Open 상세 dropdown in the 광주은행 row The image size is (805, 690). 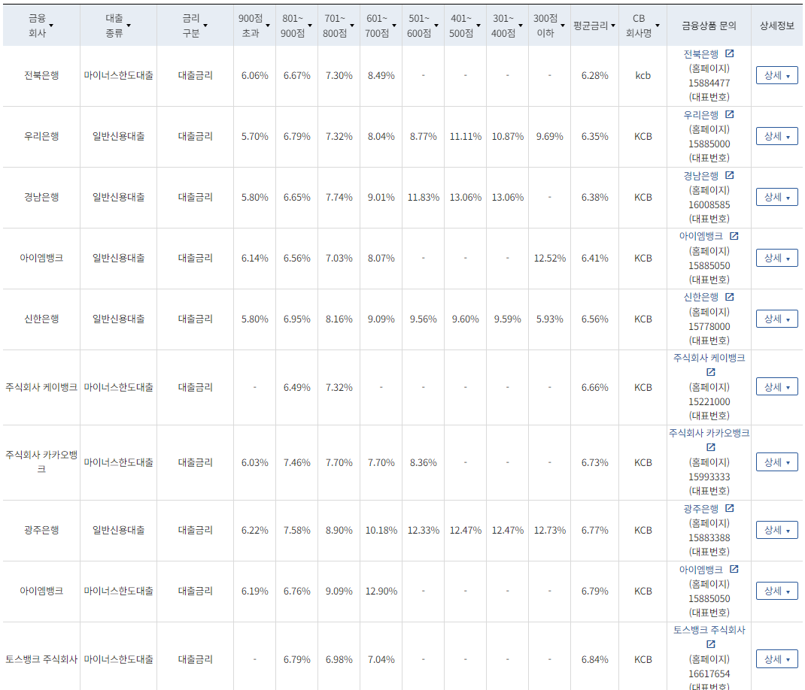click(776, 529)
